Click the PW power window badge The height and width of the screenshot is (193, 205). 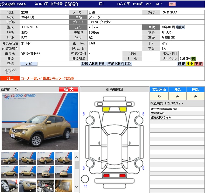click(x=110, y=64)
